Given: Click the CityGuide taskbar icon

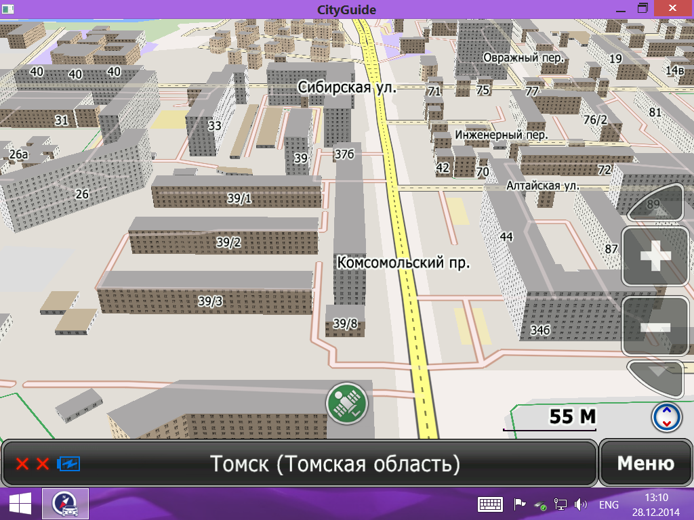Looking at the screenshot, I should pos(66,504).
